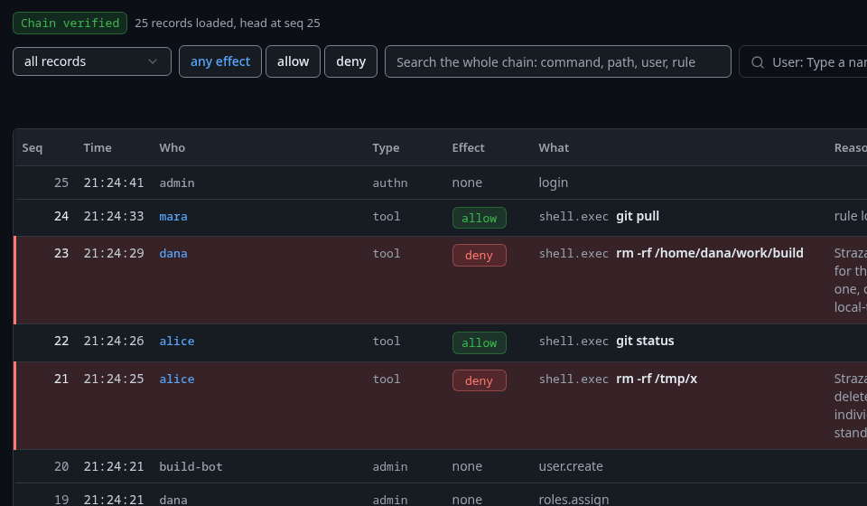The height and width of the screenshot is (506, 867).
Task: Open user alice in seq 22
Action: click(x=177, y=342)
